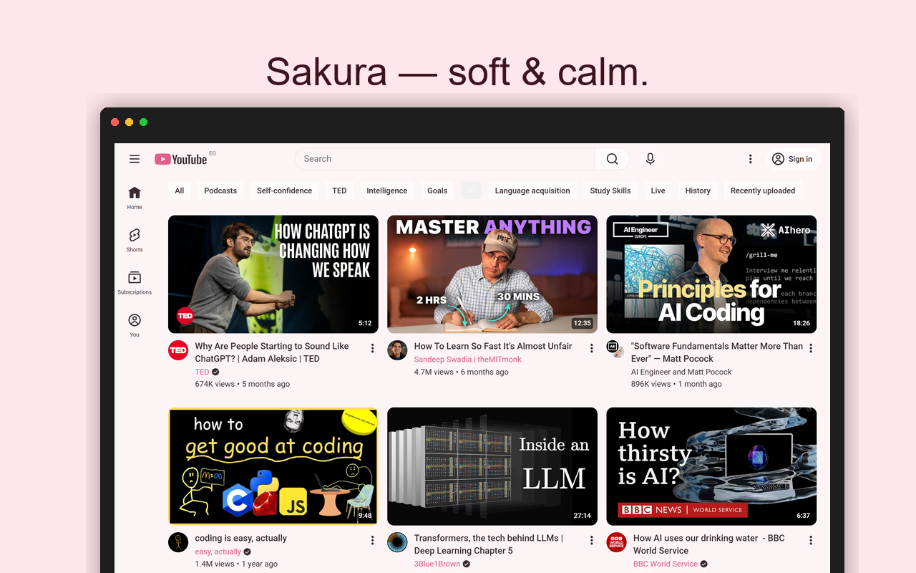Click the "674K views • 5 months ago" text

243,384
